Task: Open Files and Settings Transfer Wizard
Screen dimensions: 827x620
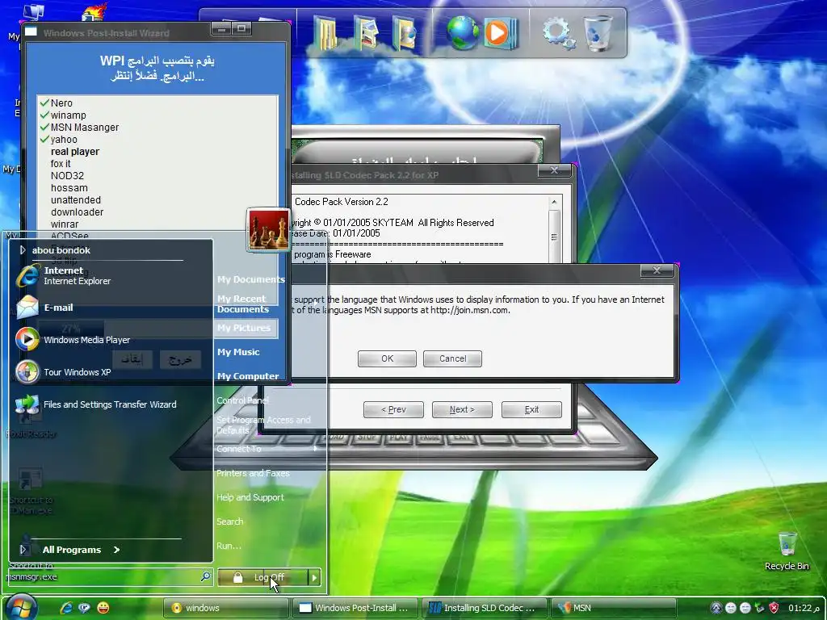Action: point(96,404)
